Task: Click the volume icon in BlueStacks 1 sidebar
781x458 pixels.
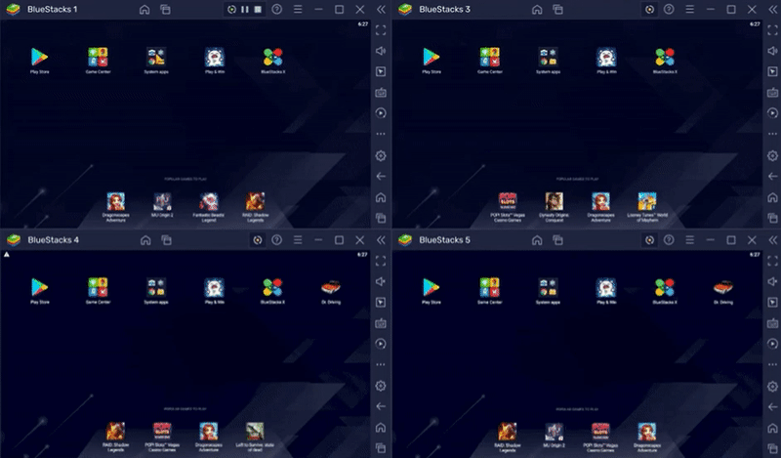Action: [x=381, y=51]
